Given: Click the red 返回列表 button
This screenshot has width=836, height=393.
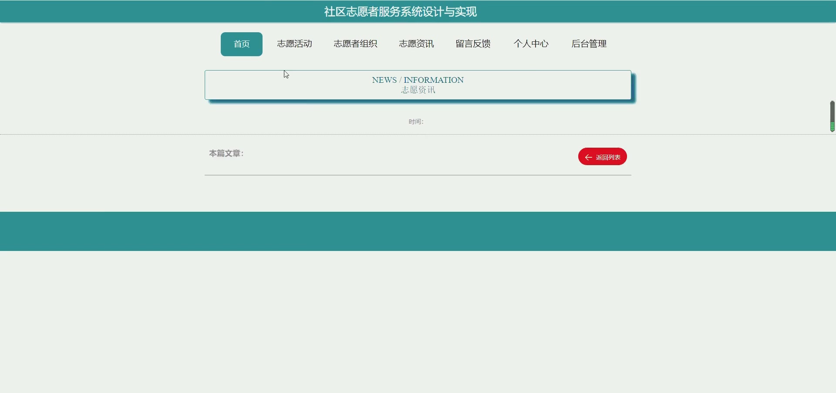Looking at the screenshot, I should click(x=603, y=157).
